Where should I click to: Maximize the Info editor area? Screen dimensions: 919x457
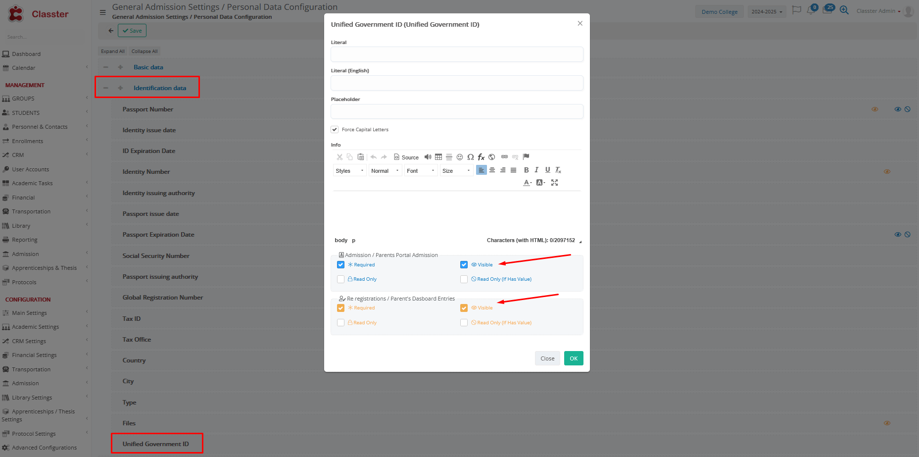click(554, 183)
